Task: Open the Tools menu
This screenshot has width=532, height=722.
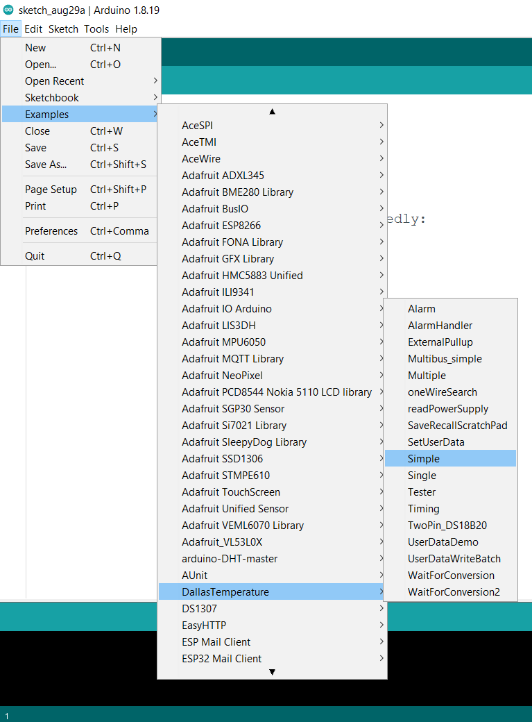Action: pos(96,29)
